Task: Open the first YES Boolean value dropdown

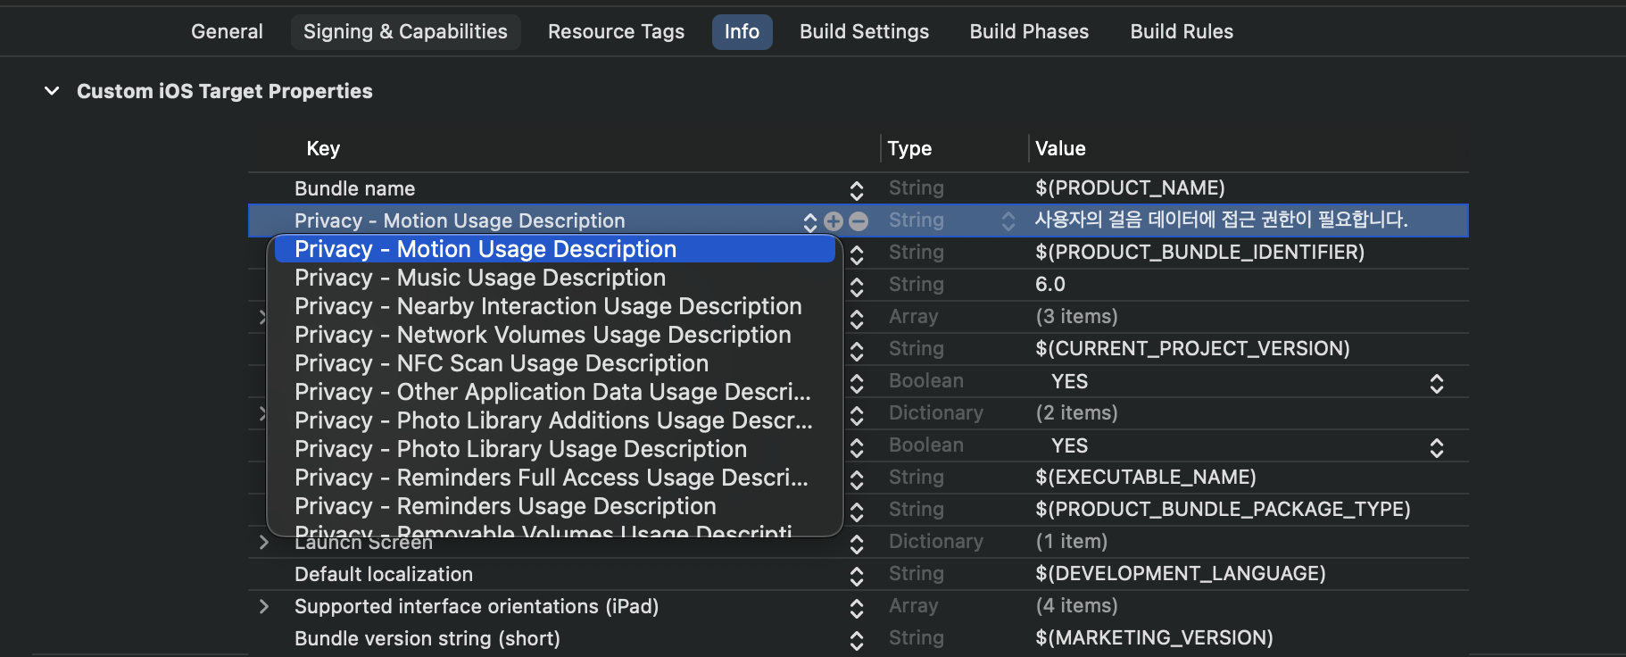Action: click(x=1436, y=383)
